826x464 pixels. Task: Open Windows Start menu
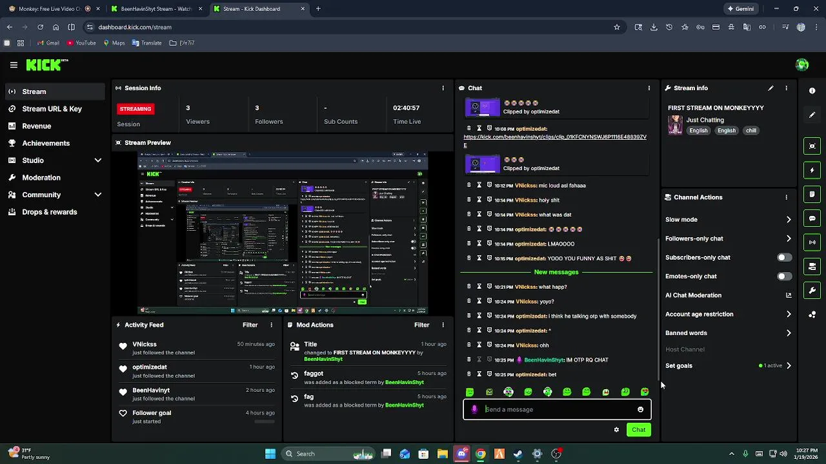point(270,454)
